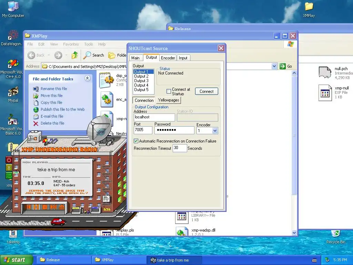The height and width of the screenshot is (265, 353).
Task: Pause playback in the XMPlay radio skin
Action: [36, 207]
